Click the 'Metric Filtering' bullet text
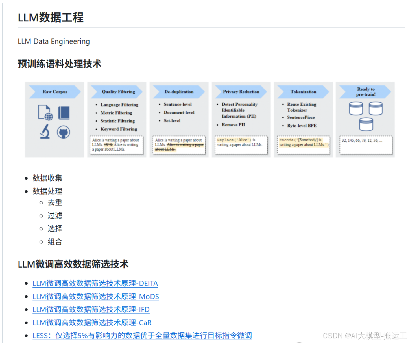Image resolution: width=408 pixels, height=343 pixels. (116, 113)
